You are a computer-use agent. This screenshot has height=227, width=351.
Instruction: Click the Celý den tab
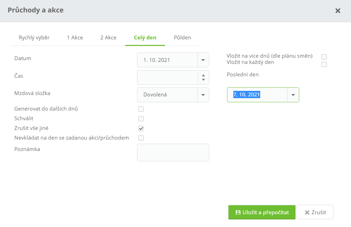pos(145,38)
